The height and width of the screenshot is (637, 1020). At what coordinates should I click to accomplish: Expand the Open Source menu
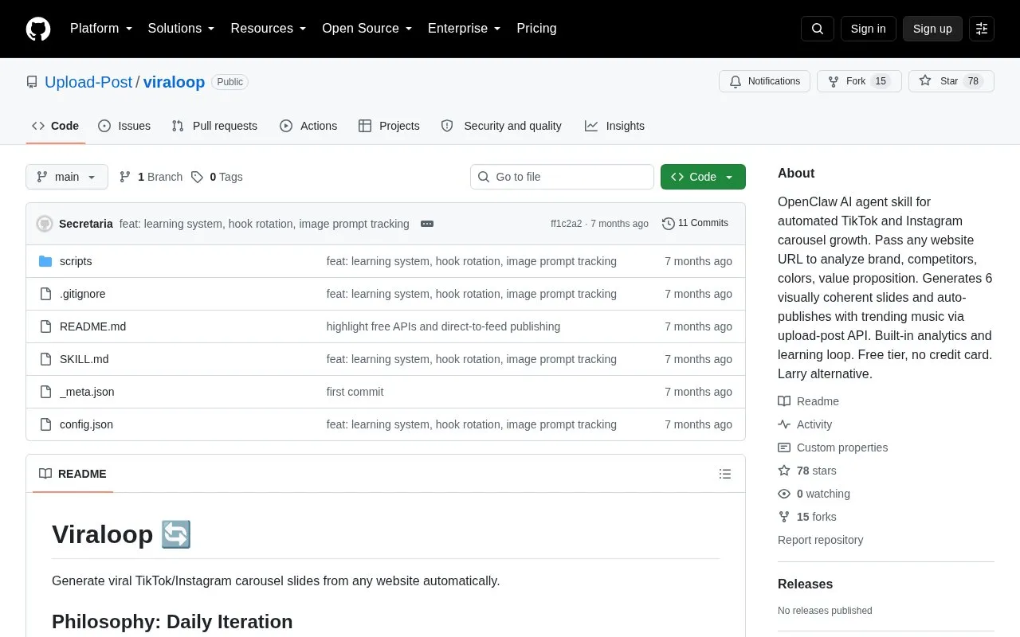tap(367, 29)
